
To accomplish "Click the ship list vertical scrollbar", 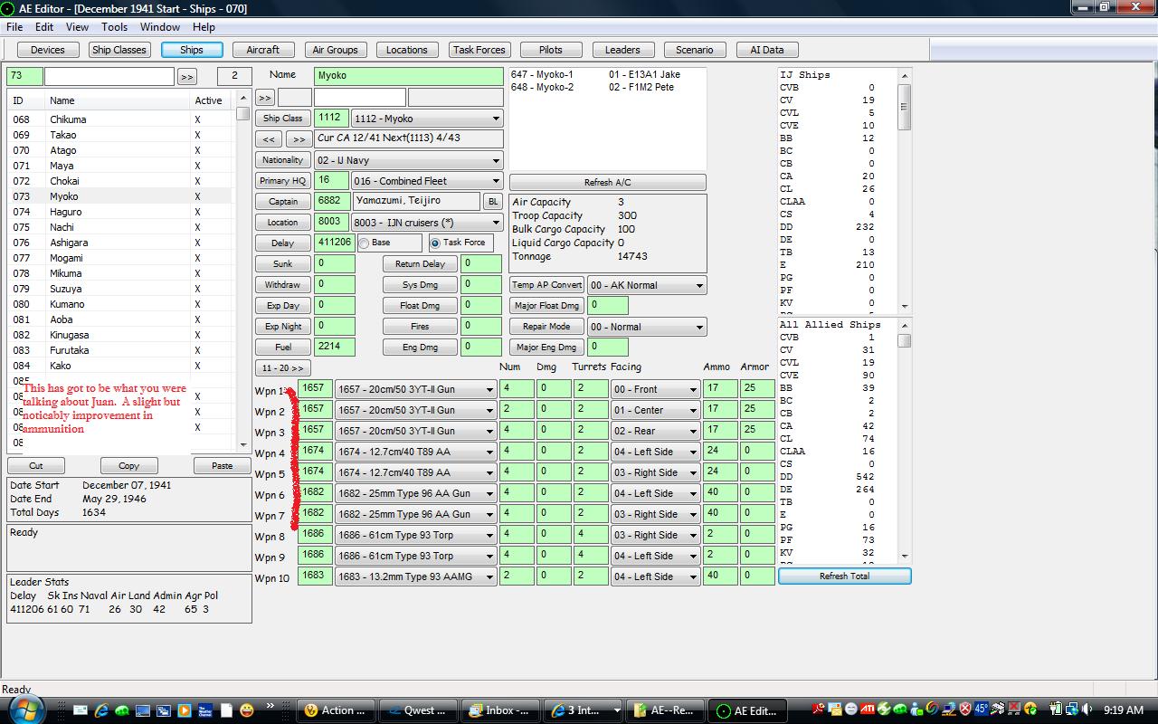I will pos(242,271).
